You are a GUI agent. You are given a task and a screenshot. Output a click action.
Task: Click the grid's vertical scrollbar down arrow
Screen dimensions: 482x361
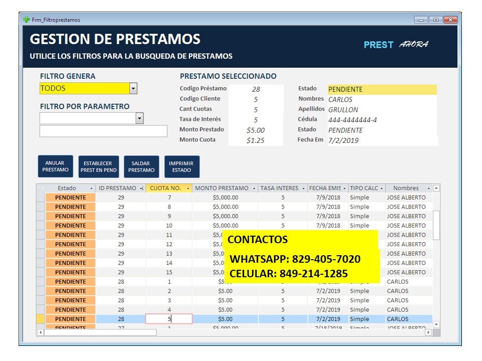pyautogui.click(x=436, y=325)
